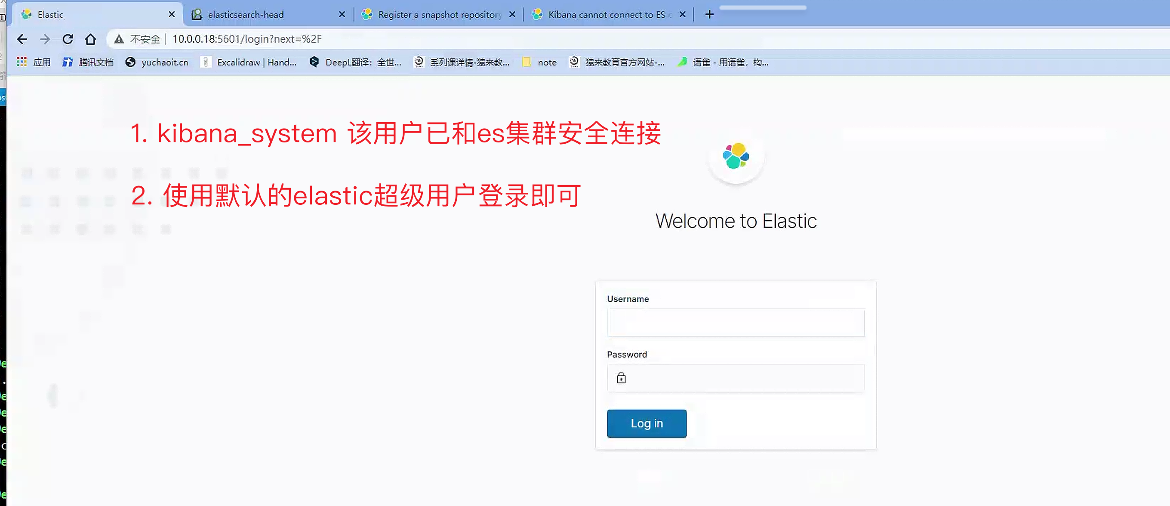Focus the Username input field
The width and height of the screenshot is (1170, 506).
736,323
